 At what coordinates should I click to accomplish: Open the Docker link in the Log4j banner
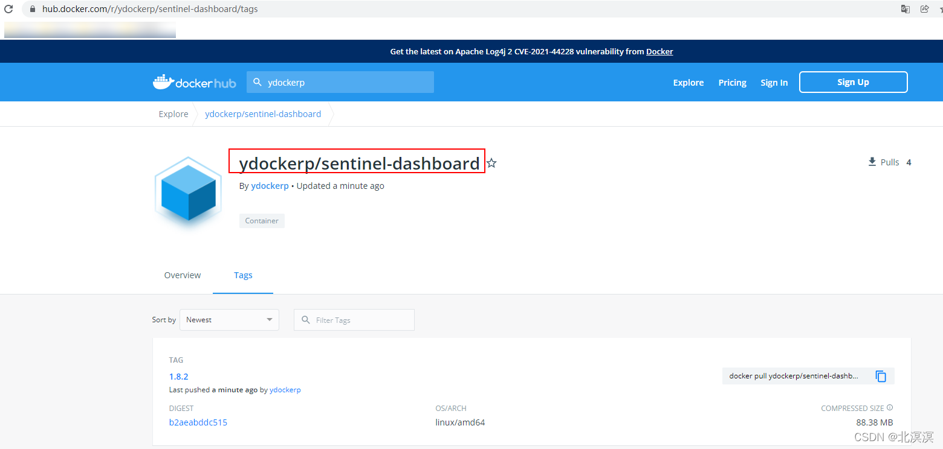(659, 51)
